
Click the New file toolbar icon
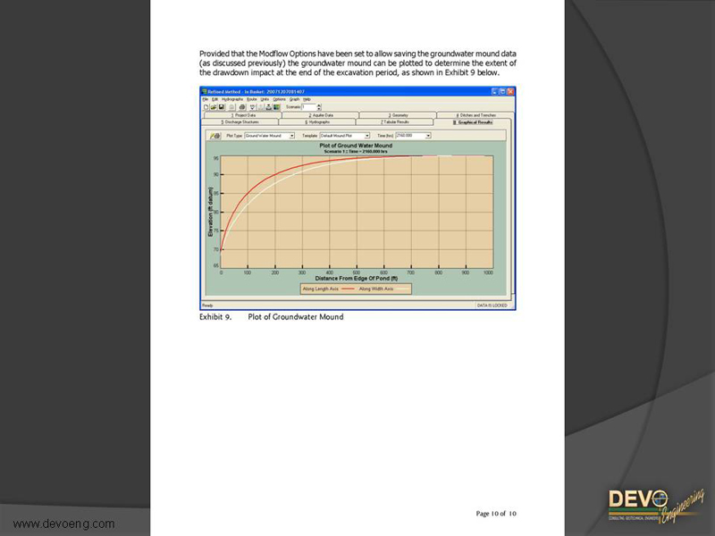click(206, 106)
